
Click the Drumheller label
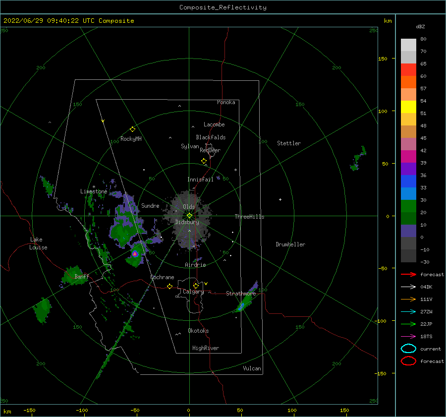click(x=290, y=244)
